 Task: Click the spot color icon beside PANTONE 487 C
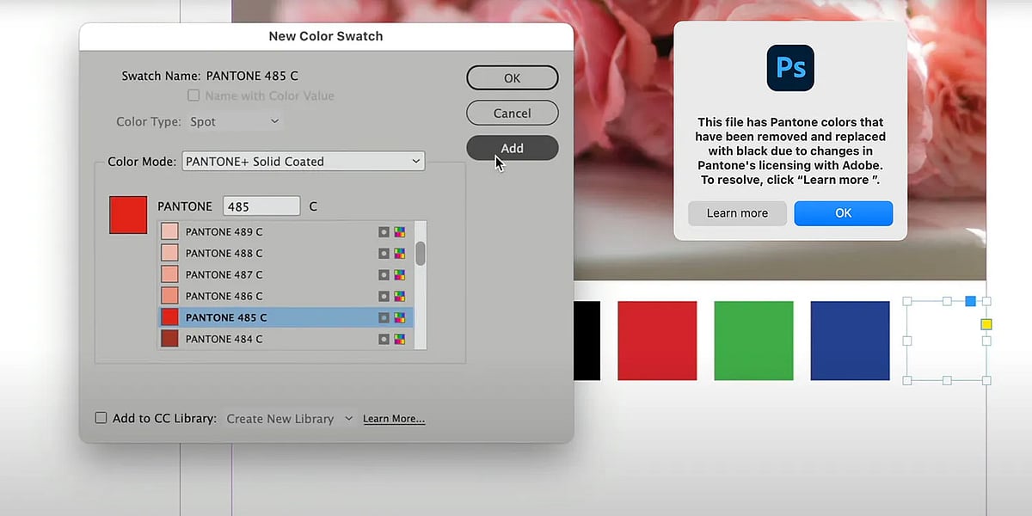(384, 274)
